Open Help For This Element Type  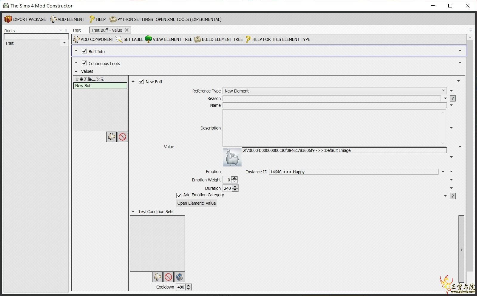pyautogui.click(x=278, y=39)
